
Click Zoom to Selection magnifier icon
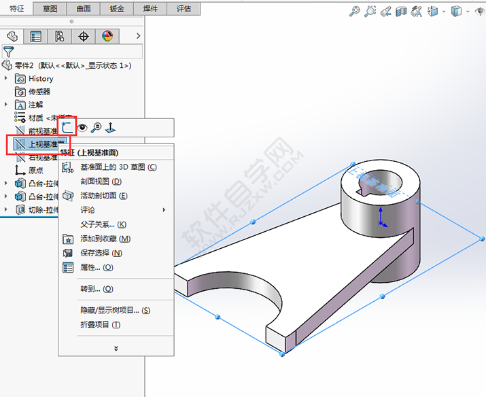pyautogui.click(x=96, y=127)
